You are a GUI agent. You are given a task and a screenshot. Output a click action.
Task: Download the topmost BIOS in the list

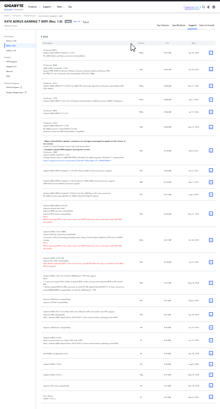click(211, 53)
